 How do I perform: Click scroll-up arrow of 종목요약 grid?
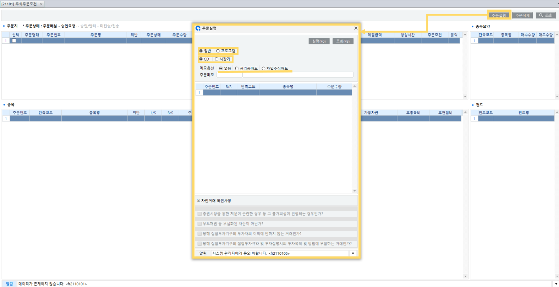[x=557, y=34]
